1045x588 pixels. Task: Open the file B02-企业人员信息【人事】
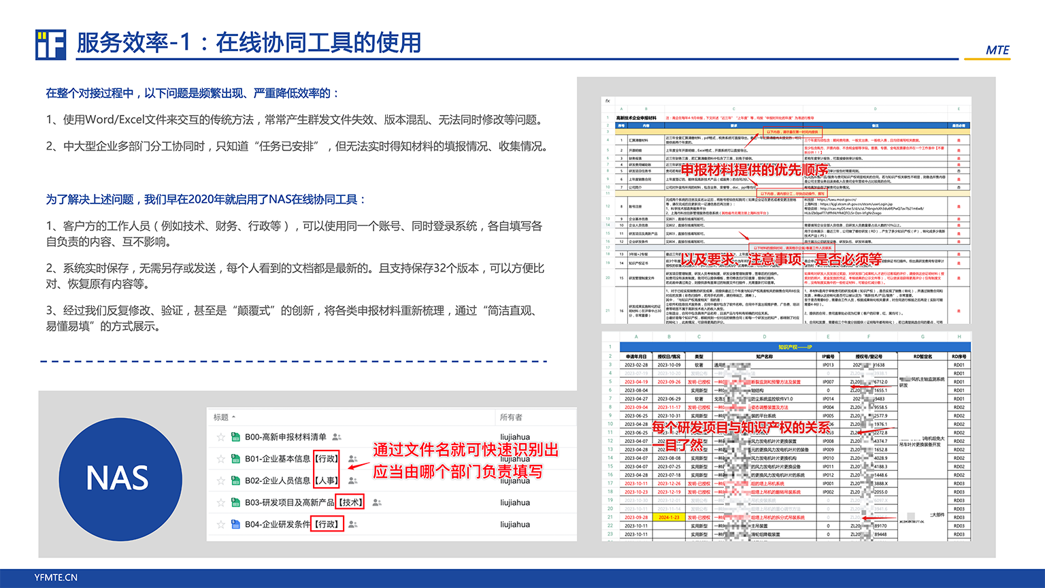[x=293, y=480]
